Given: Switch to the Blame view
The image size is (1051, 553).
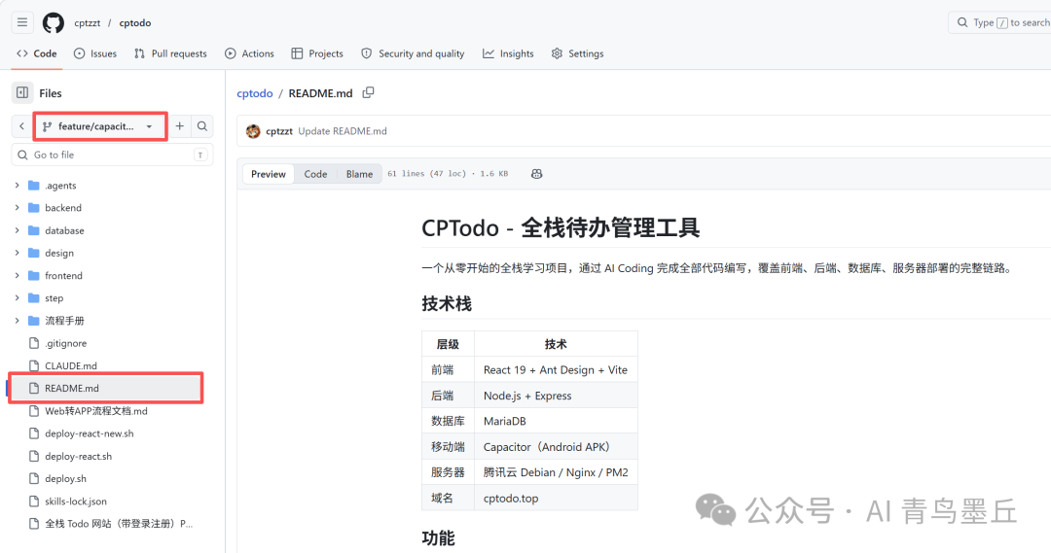Looking at the screenshot, I should (x=359, y=174).
